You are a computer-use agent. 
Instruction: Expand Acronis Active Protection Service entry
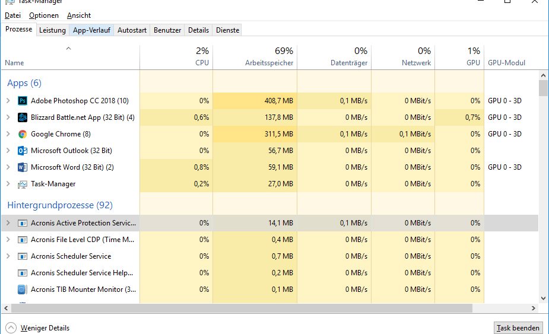tap(8, 223)
